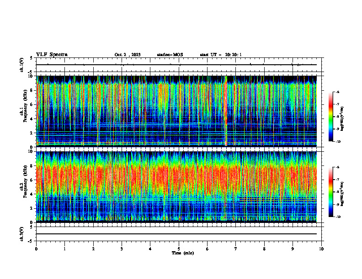Click the "4" kHz tick on ch.2 frequency axis

coord(32,194)
